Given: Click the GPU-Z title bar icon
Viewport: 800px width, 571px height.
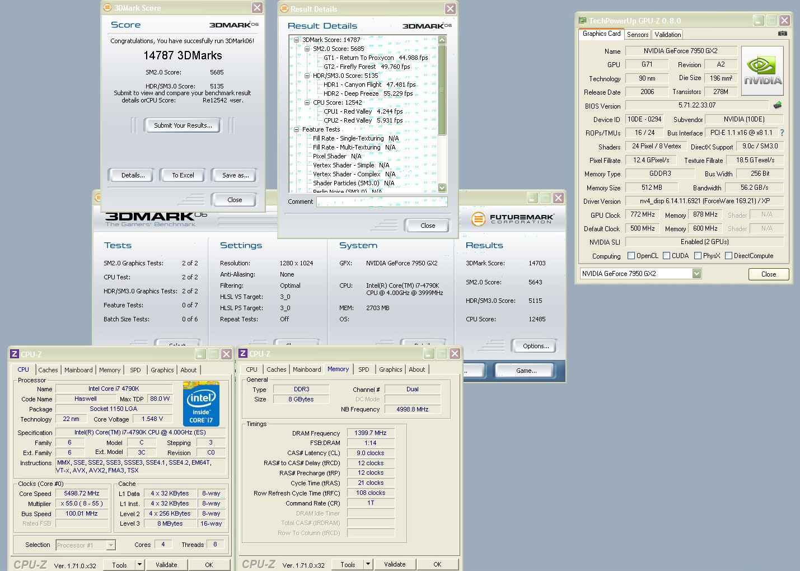Looking at the screenshot, I should [x=582, y=21].
